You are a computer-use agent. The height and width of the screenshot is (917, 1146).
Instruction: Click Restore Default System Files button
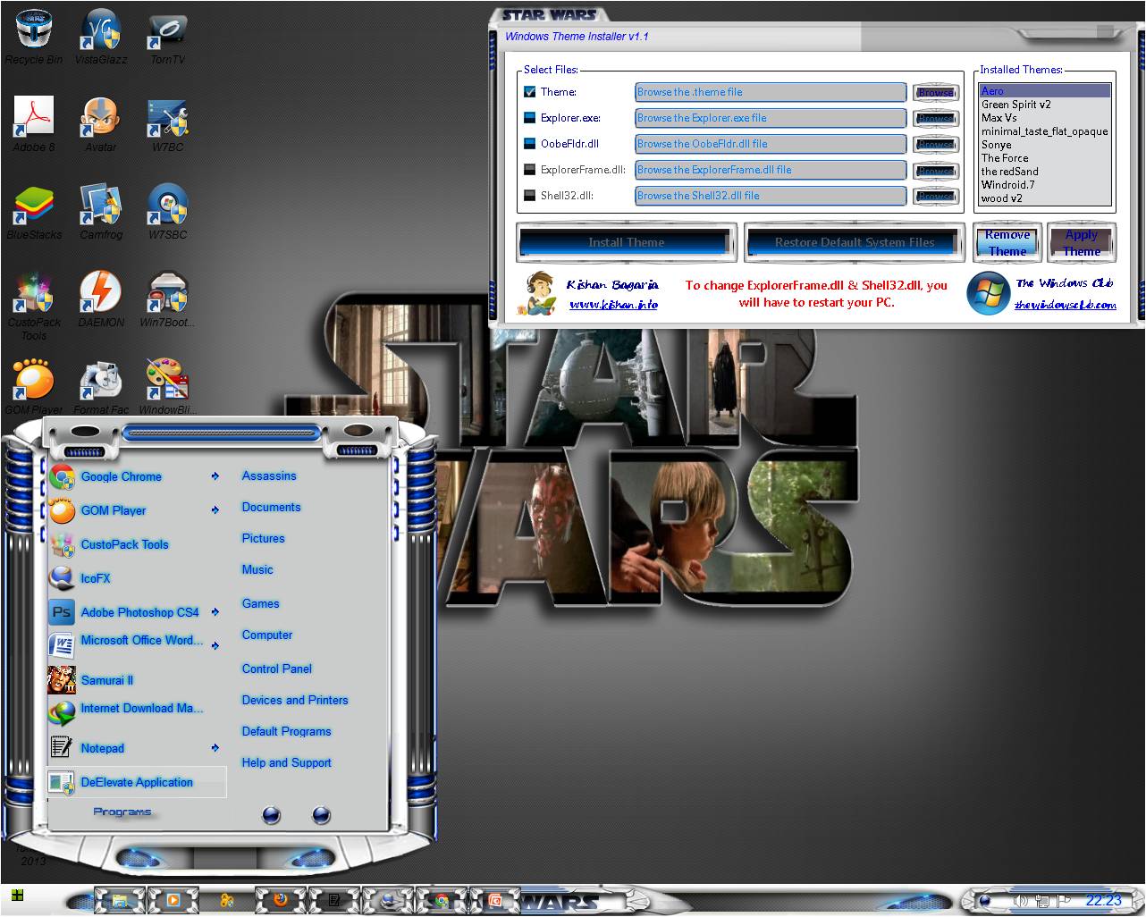click(x=855, y=242)
